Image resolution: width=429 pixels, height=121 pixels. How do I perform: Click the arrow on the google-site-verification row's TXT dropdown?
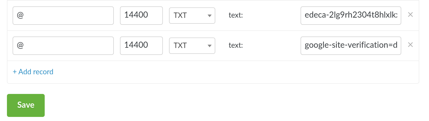click(x=209, y=46)
